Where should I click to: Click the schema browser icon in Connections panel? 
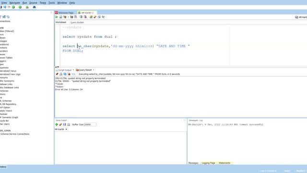[4, 17]
